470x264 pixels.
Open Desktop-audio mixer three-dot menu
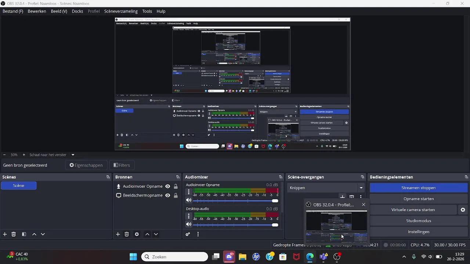click(x=189, y=216)
